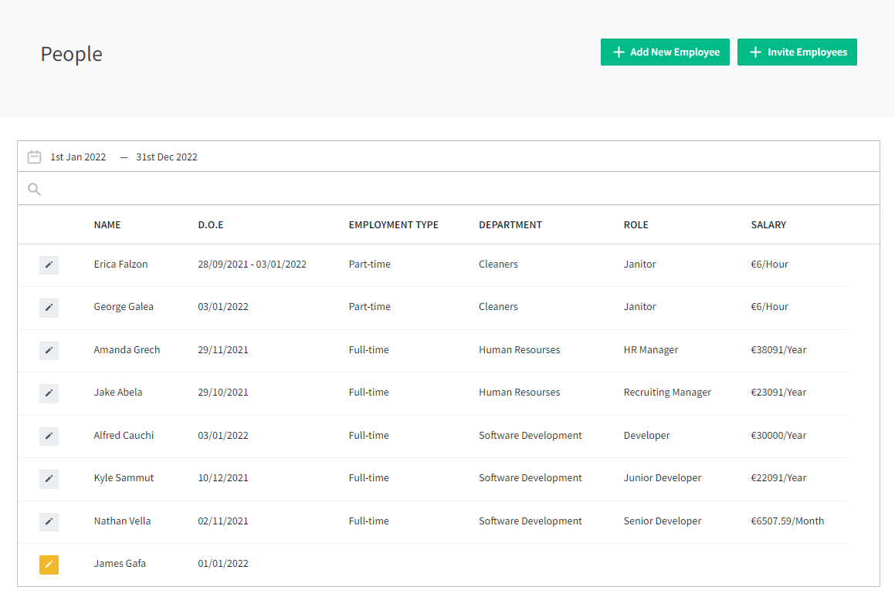Select the name James Gafa

(119, 564)
